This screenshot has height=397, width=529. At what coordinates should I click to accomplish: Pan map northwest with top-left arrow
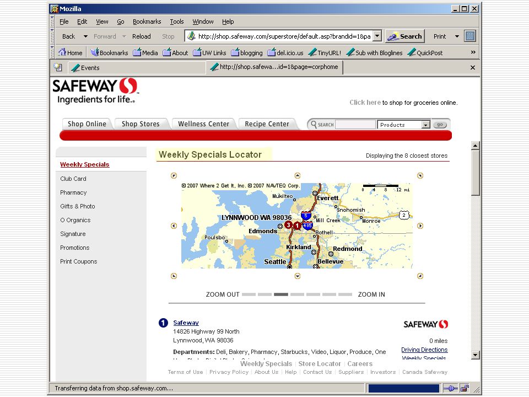point(174,175)
